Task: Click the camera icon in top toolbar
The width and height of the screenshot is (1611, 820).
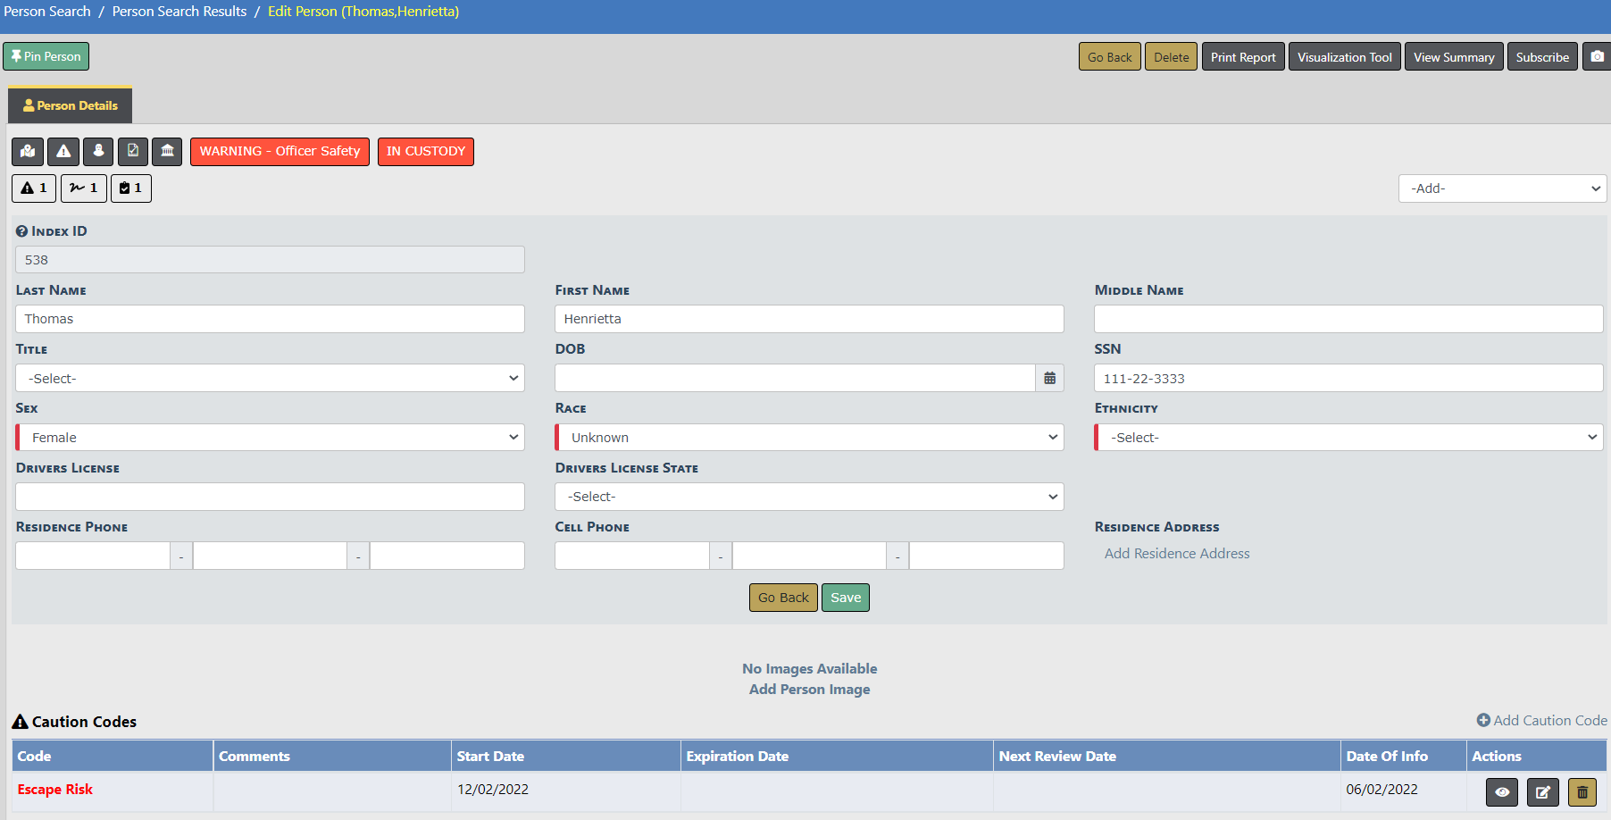Action: coord(1597,57)
